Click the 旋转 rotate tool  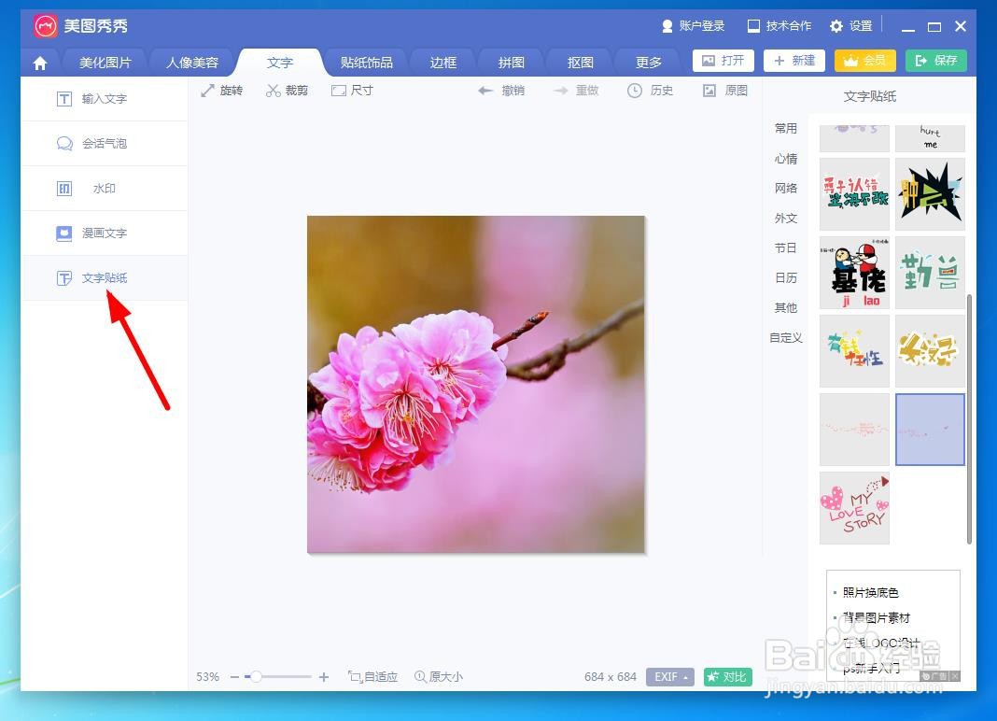pos(222,91)
